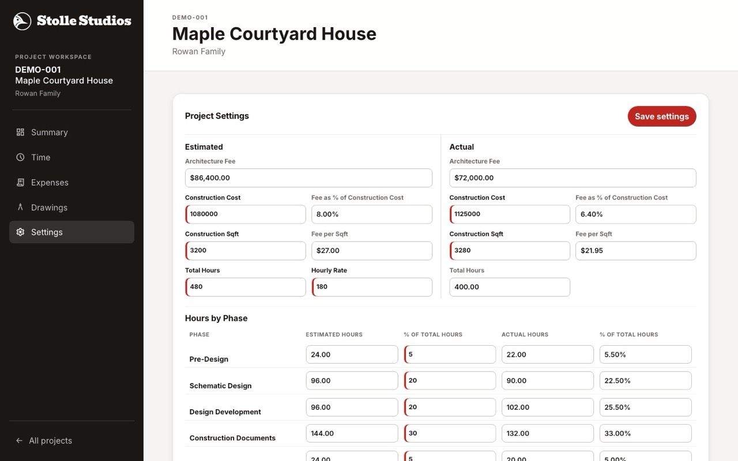Click Pre-Design actual hours 22.00

point(548,354)
